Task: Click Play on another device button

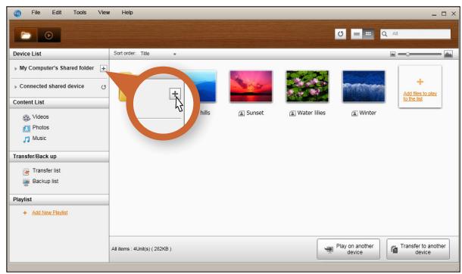Action: pyautogui.click(x=348, y=249)
